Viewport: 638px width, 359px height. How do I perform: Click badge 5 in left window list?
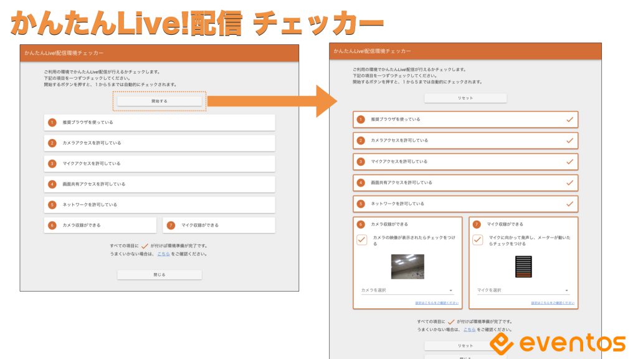pyautogui.click(x=52, y=204)
